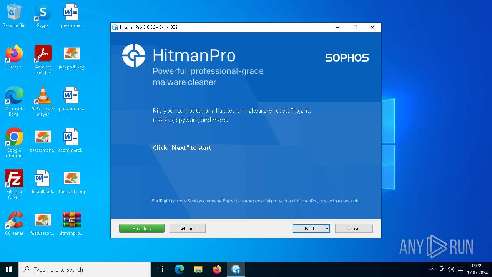
Task: Click the taskbar search box
Action: pyautogui.click(x=85, y=269)
